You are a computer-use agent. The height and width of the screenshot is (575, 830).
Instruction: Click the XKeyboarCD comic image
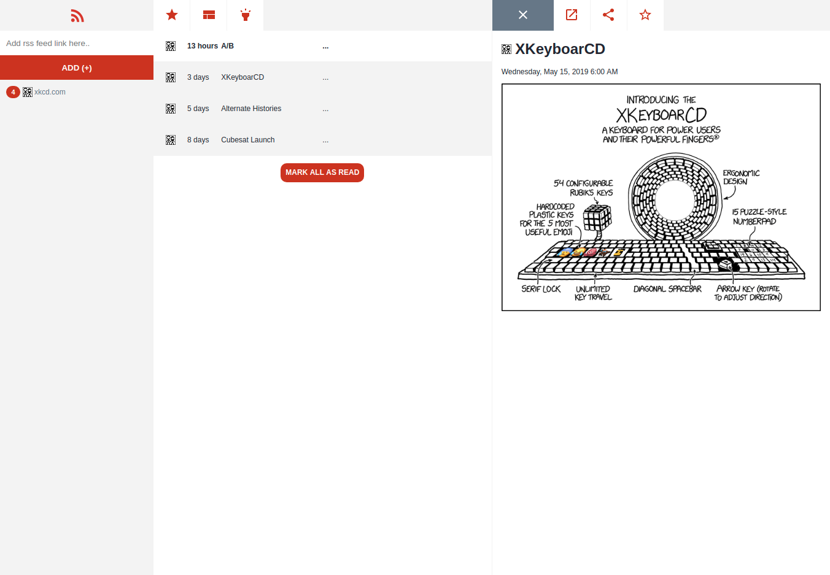[661, 198]
